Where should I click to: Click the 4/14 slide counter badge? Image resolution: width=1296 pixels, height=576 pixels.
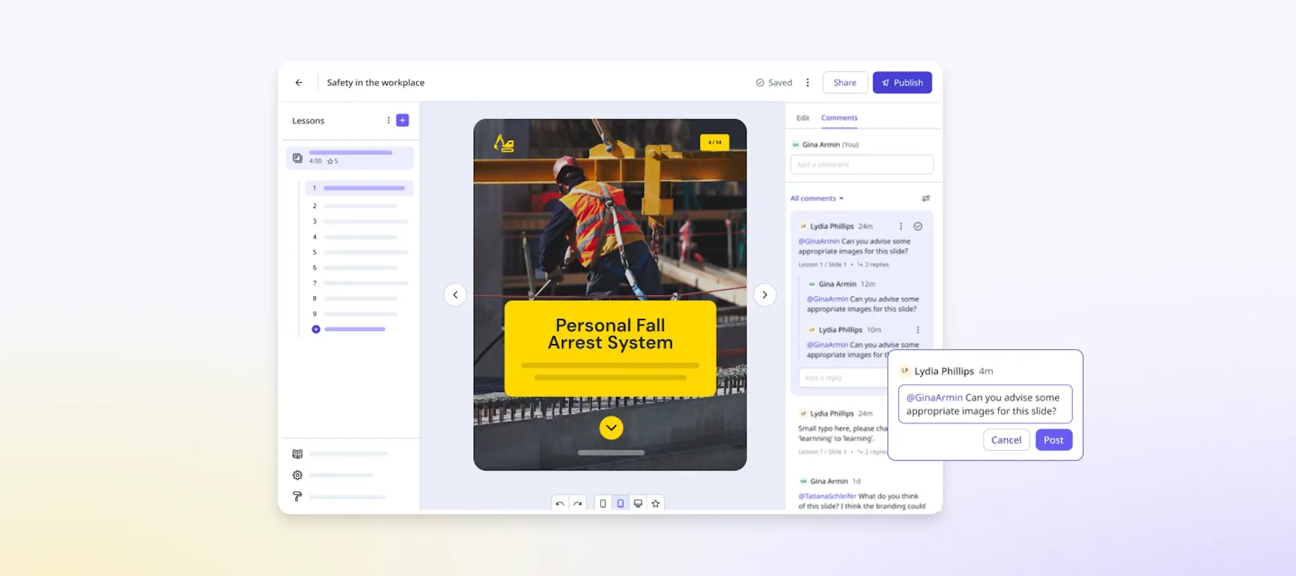pyautogui.click(x=715, y=143)
